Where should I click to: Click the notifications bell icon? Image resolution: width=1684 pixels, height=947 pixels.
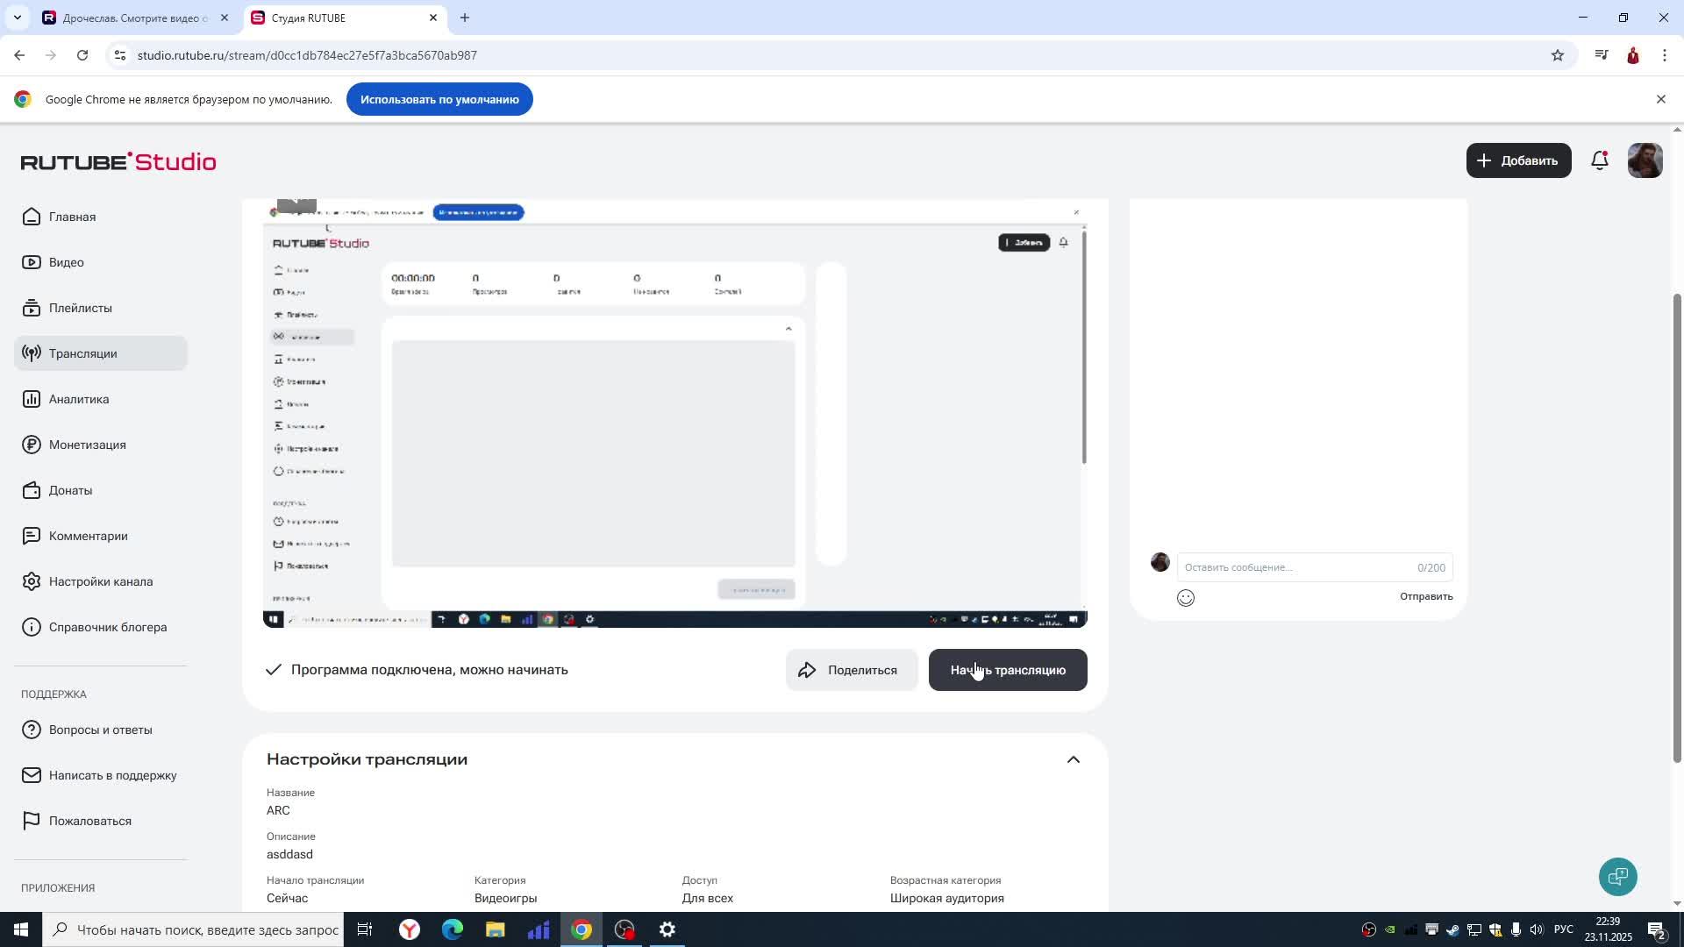coord(1599,160)
